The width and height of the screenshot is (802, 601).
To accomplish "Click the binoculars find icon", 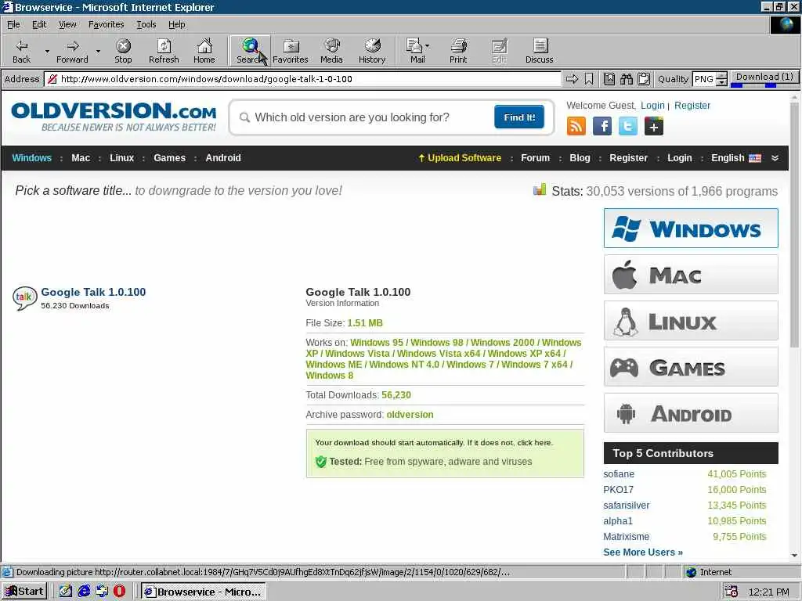I will click(x=627, y=79).
